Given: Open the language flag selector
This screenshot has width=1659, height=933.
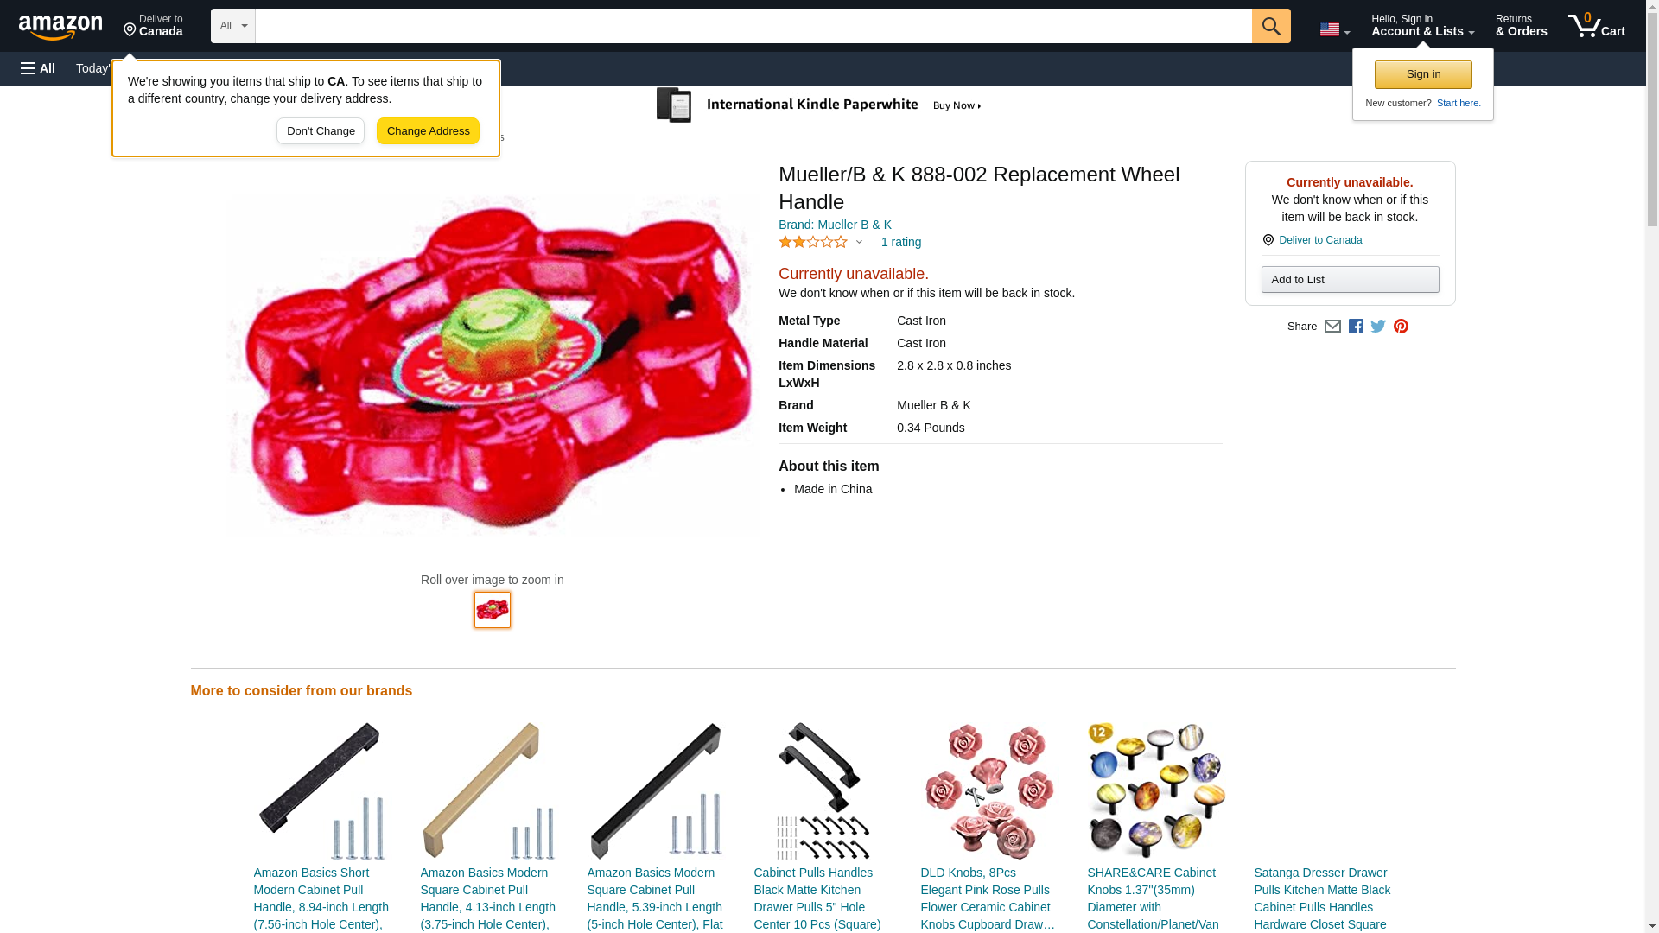Looking at the screenshot, I should tap(1334, 29).
